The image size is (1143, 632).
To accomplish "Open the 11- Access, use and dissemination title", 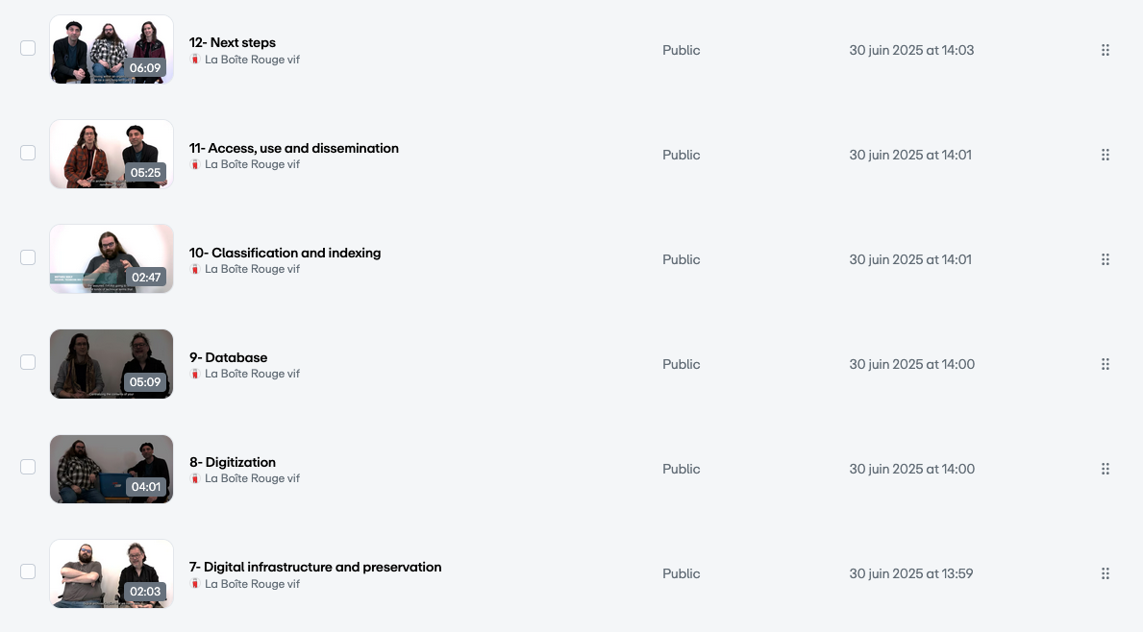I will [x=293, y=148].
